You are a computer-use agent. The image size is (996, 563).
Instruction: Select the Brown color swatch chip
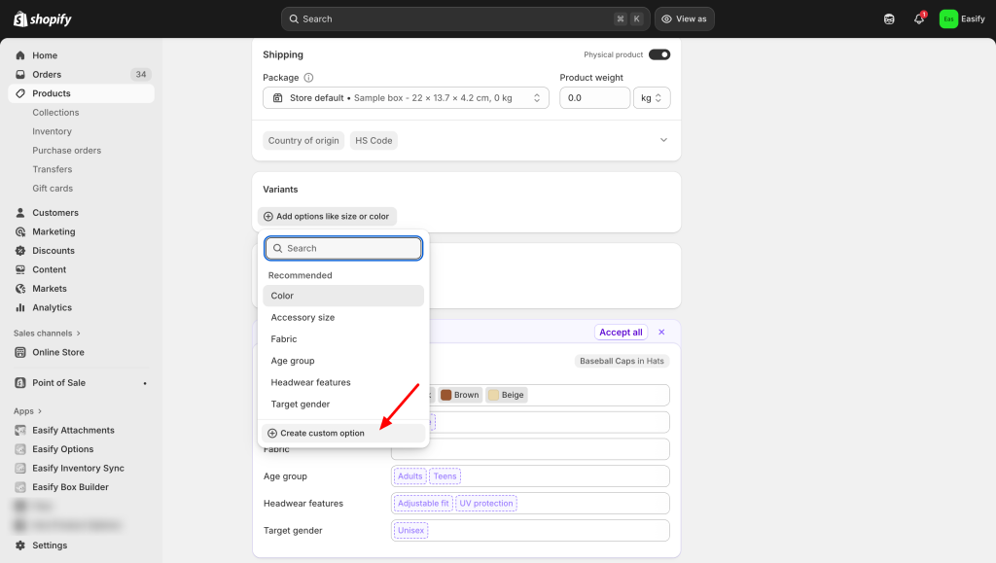pyautogui.click(x=459, y=395)
